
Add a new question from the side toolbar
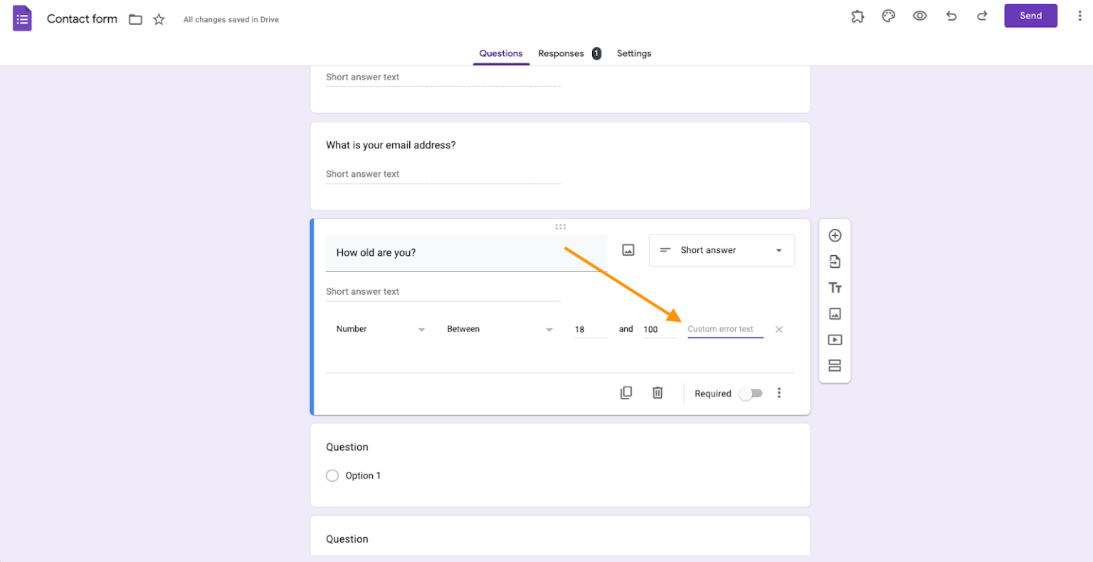tap(834, 234)
